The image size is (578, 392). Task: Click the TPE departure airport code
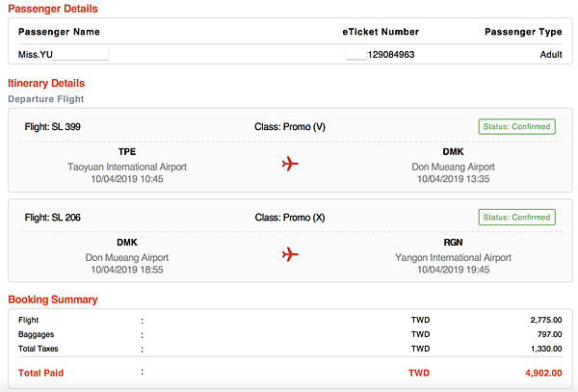pyautogui.click(x=127, y=152)
